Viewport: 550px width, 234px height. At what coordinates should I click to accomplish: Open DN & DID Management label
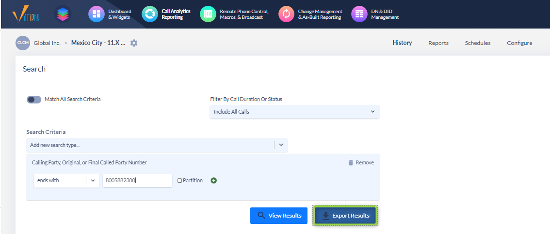click(x=385, y=15)
